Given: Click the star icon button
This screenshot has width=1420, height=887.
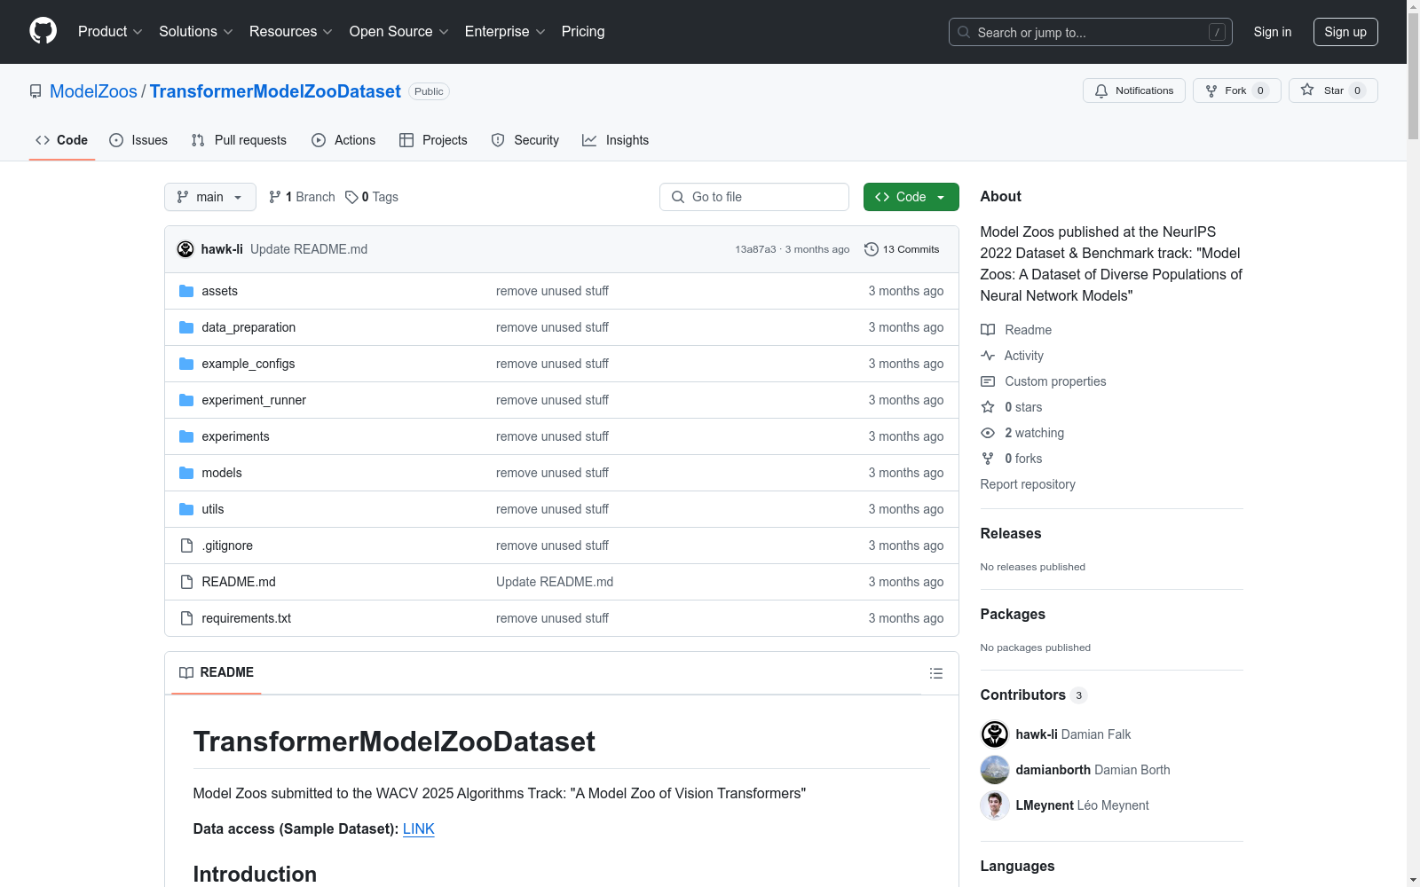Looking at the screenshot, I should click(x=1307, y=90).
